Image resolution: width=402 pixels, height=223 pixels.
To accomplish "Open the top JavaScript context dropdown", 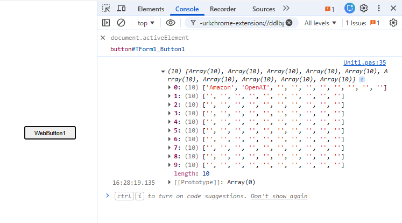I will (x=145, y=23).
